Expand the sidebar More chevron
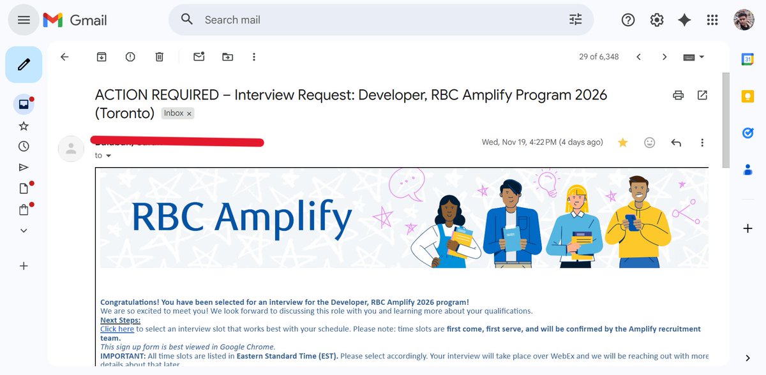 (x=24, y=230)
